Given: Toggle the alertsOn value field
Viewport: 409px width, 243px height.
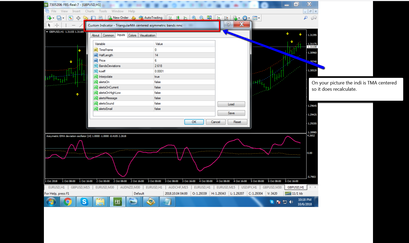Looking at the screenshot, I should pyautogui.click(x=184, y=82).
